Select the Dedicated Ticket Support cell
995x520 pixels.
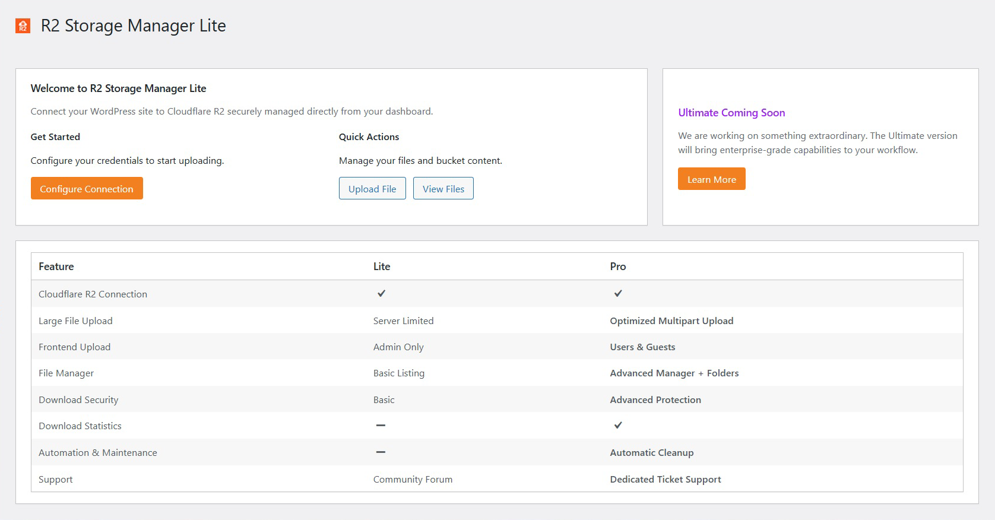pyautogui.click(x=665, y=480)
